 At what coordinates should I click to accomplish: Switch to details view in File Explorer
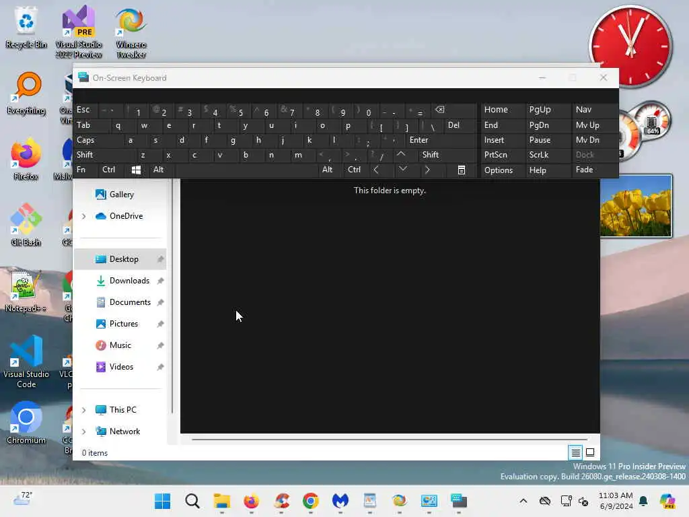point(575,452)
